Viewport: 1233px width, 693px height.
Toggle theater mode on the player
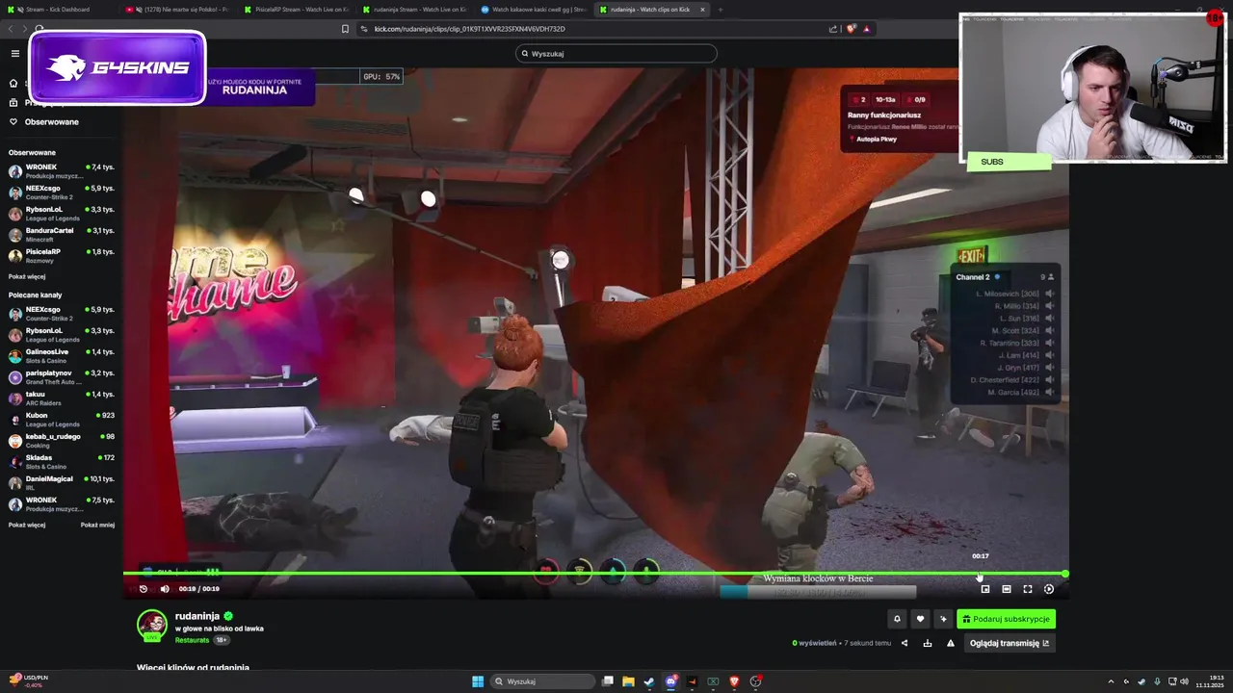click(x=1007, y=589)
